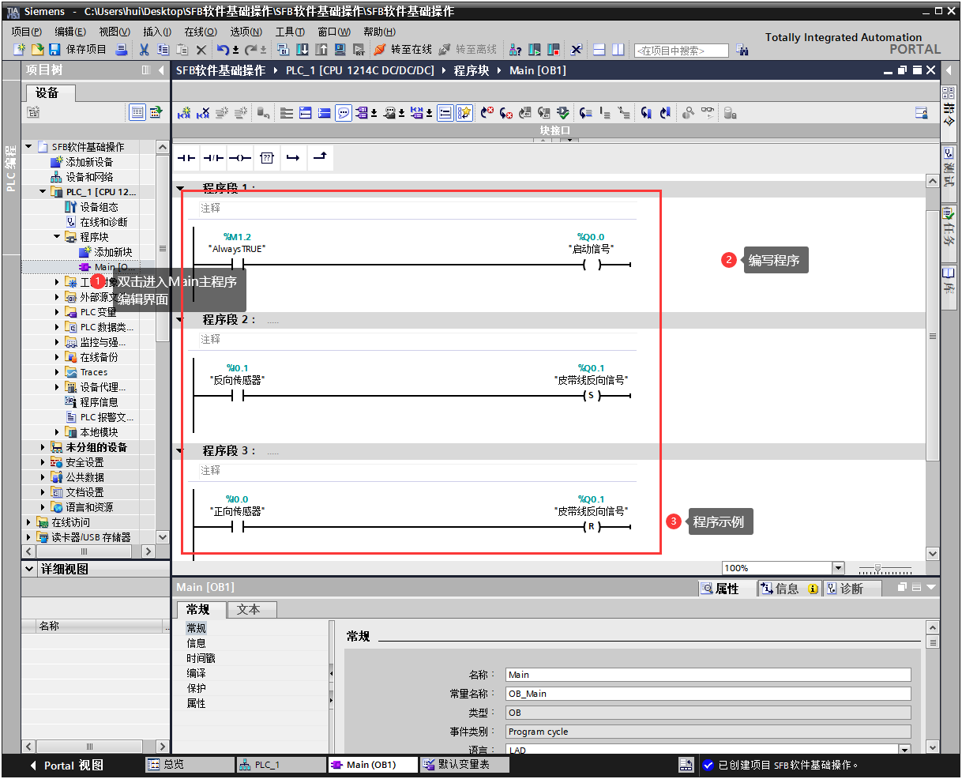
Task: Click the split editor vertically icon
Action: 618,50
